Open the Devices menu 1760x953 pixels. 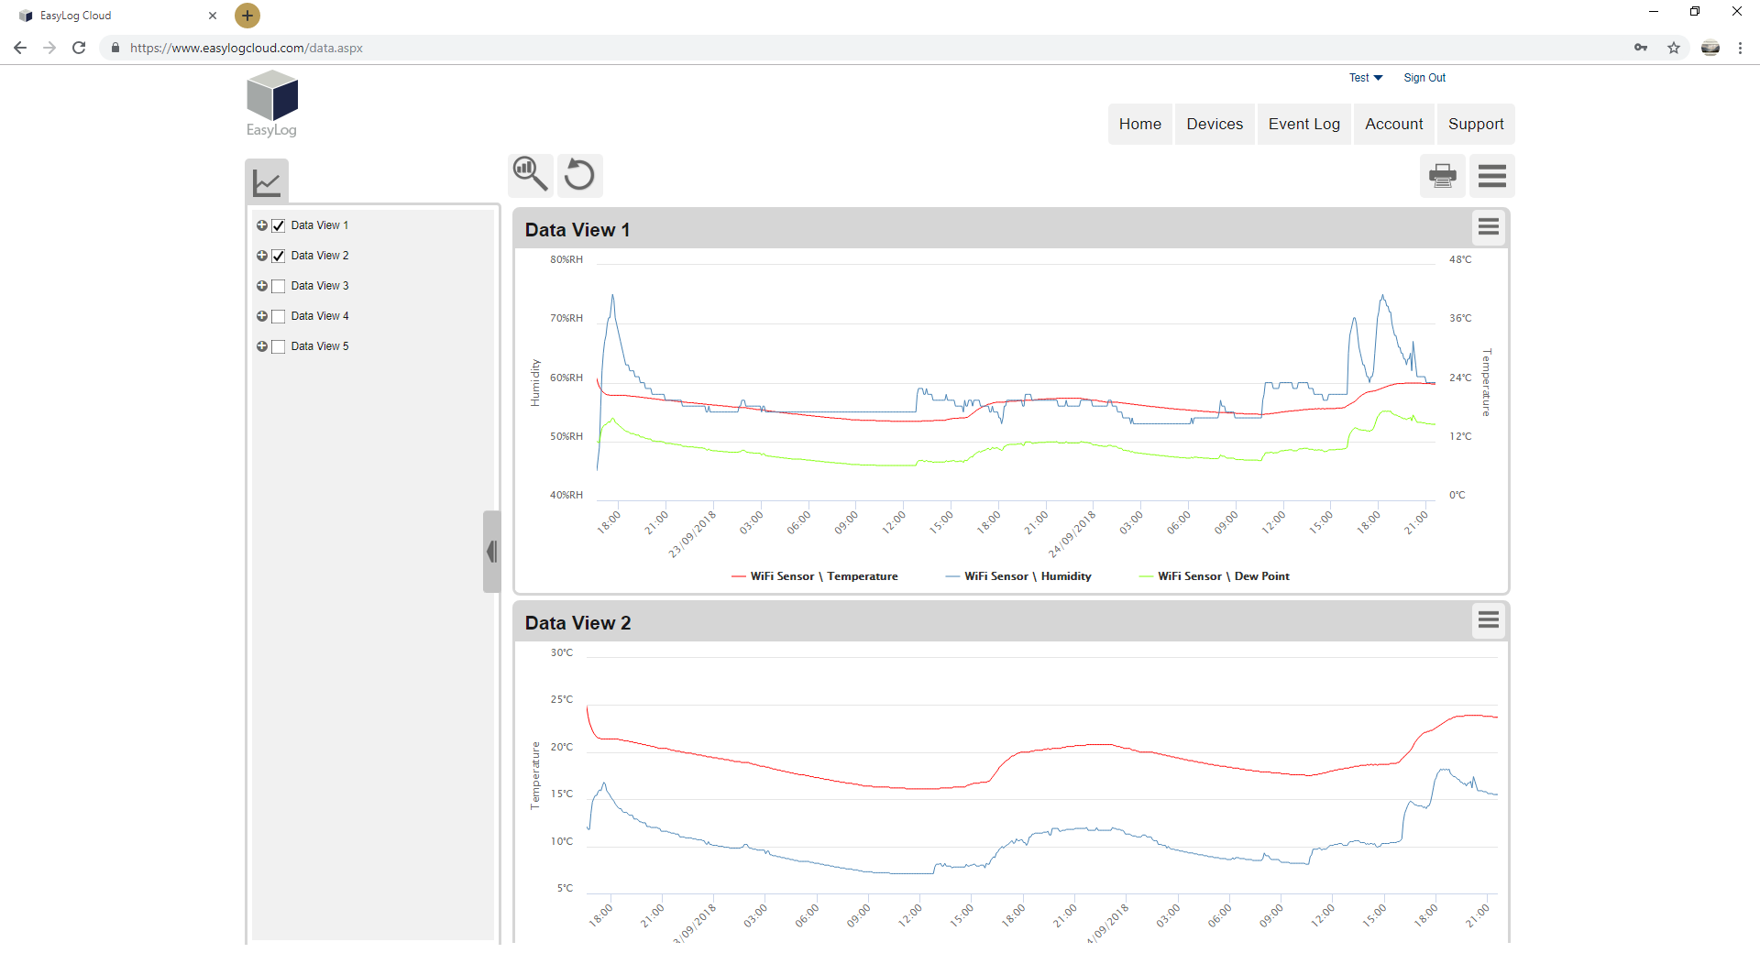1215,124
